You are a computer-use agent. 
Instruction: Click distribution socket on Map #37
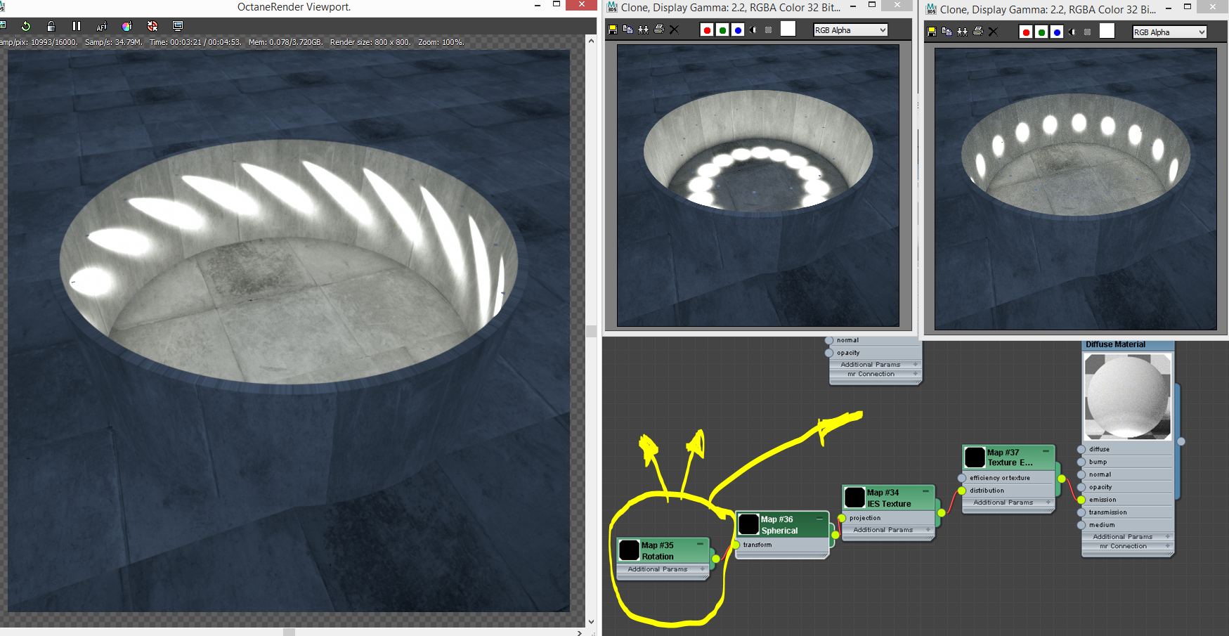pos(962,491)
